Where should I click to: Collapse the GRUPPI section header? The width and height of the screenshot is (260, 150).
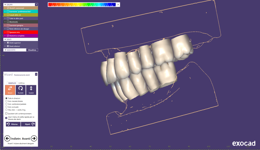[5, 5]
